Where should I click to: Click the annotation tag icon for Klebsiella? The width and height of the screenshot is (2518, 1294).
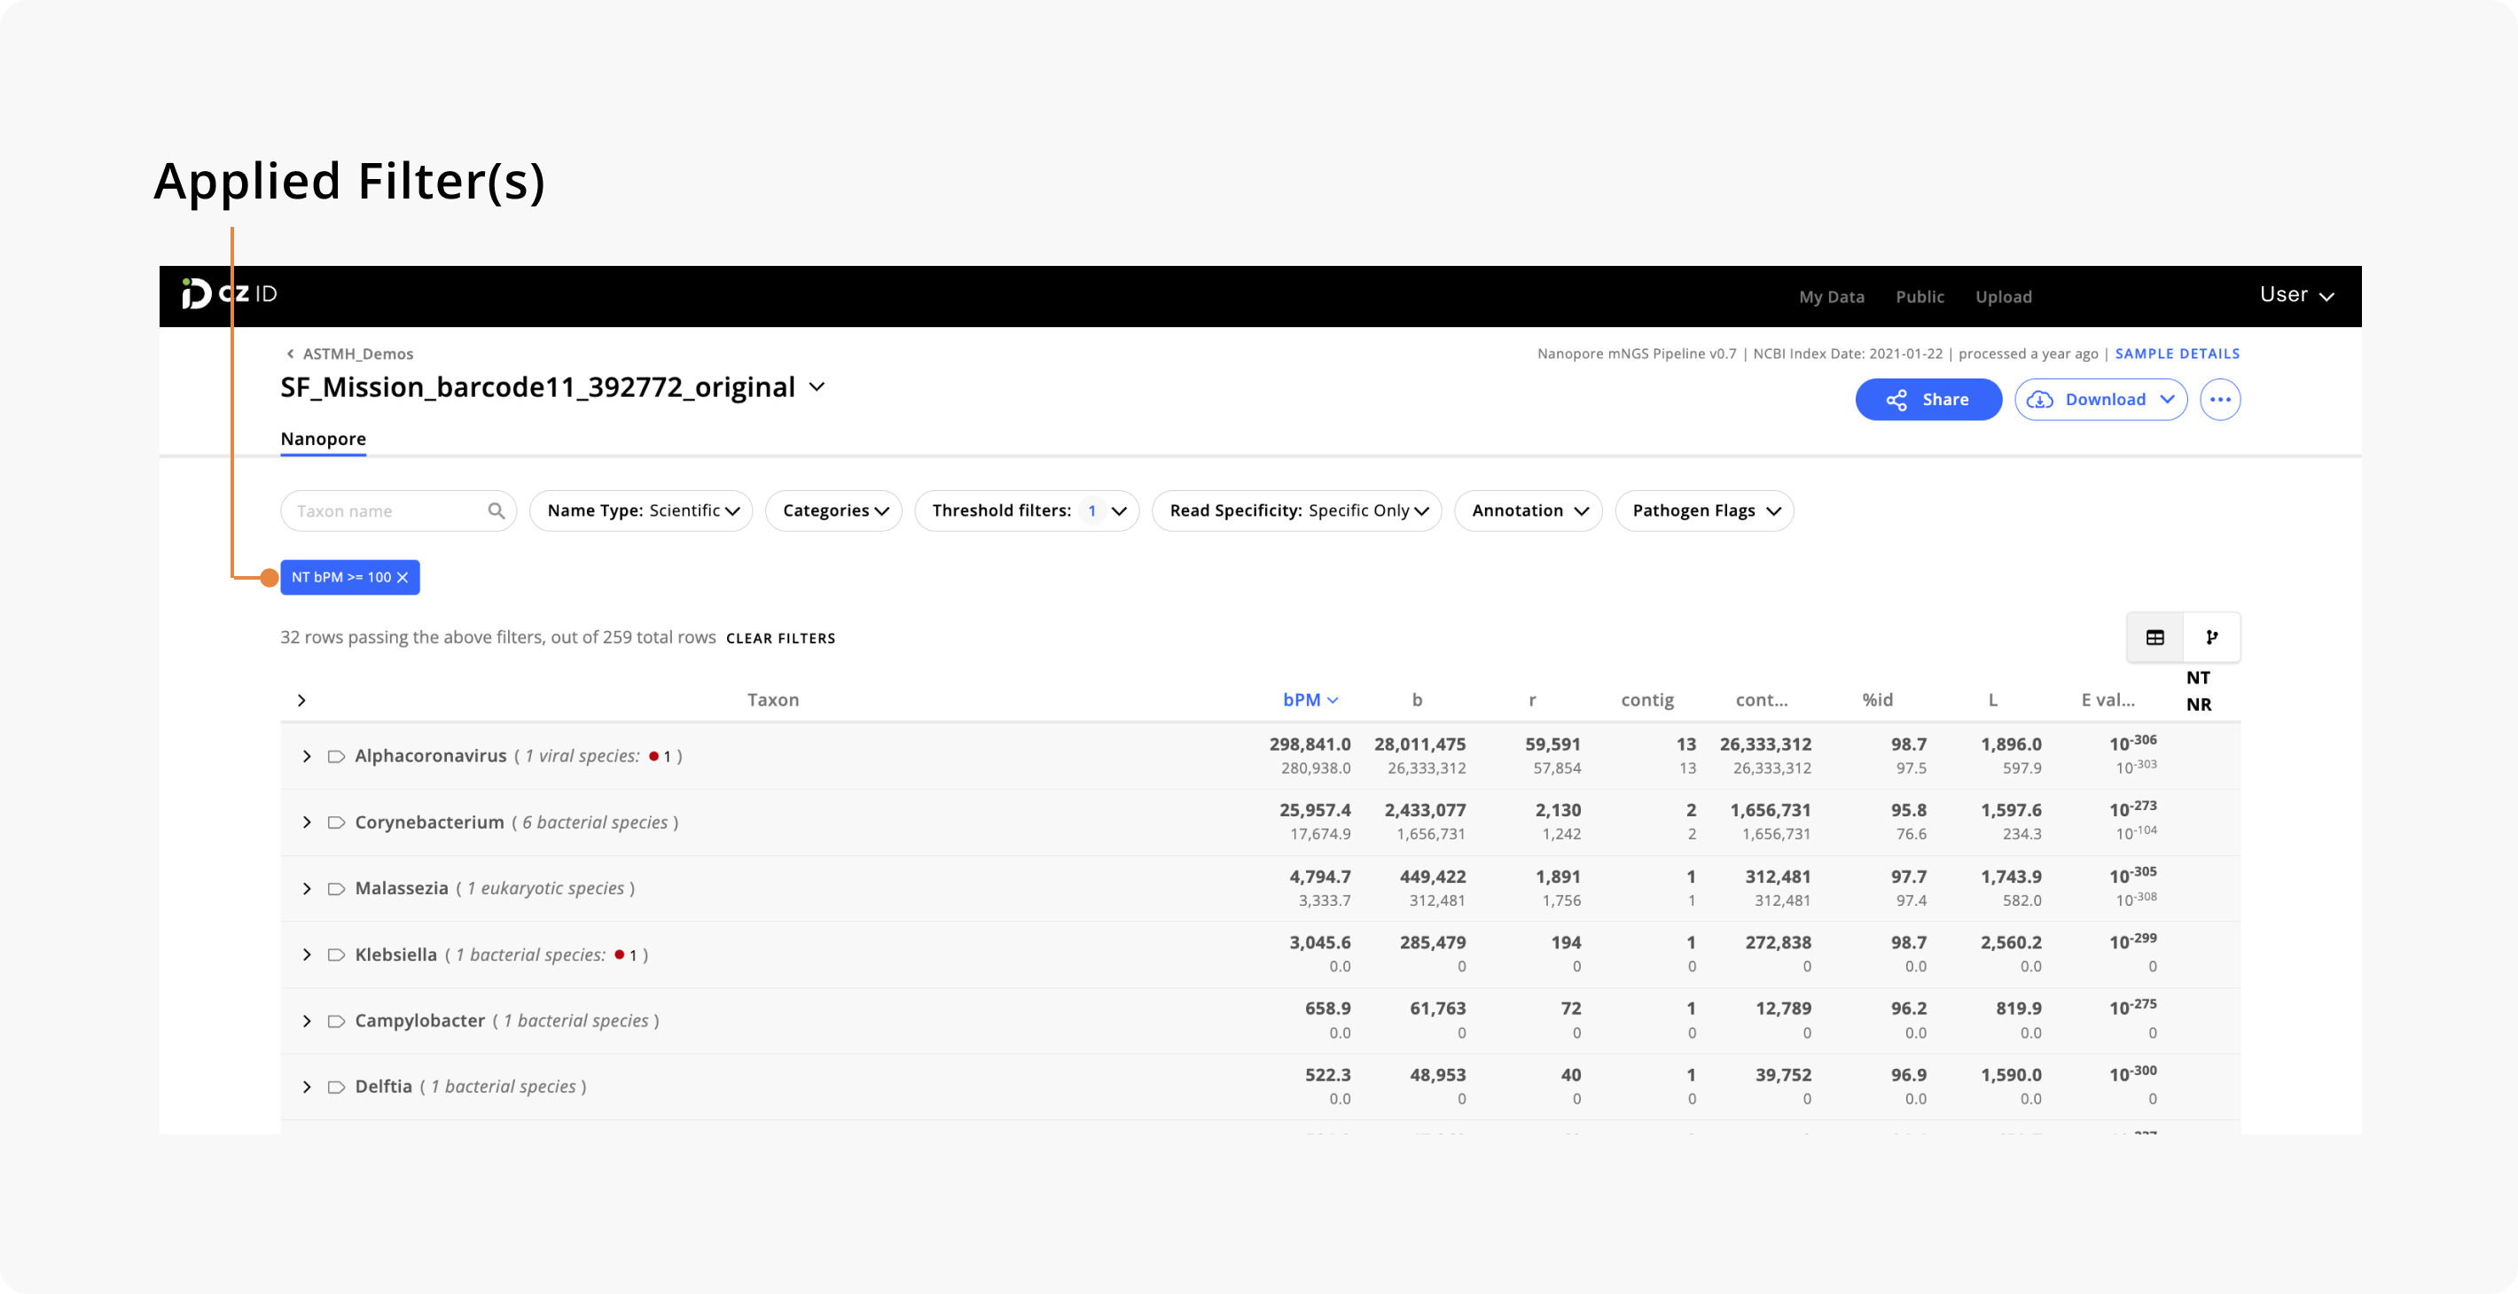coord(336,955)
